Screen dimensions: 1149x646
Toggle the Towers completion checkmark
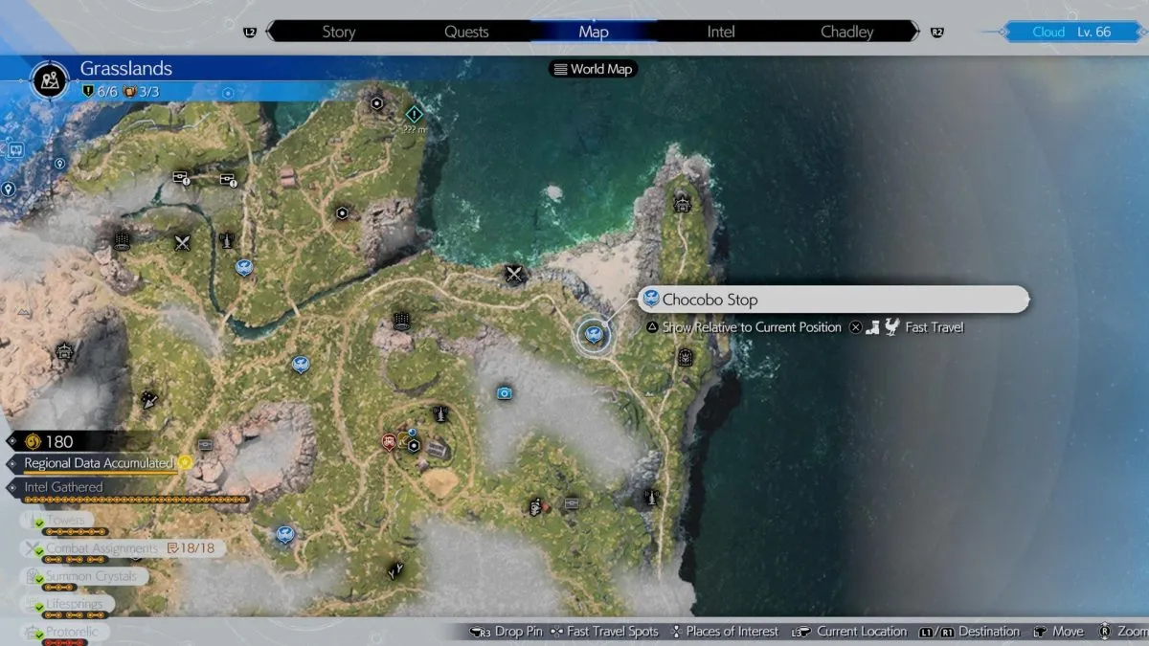tap(37, 522)
